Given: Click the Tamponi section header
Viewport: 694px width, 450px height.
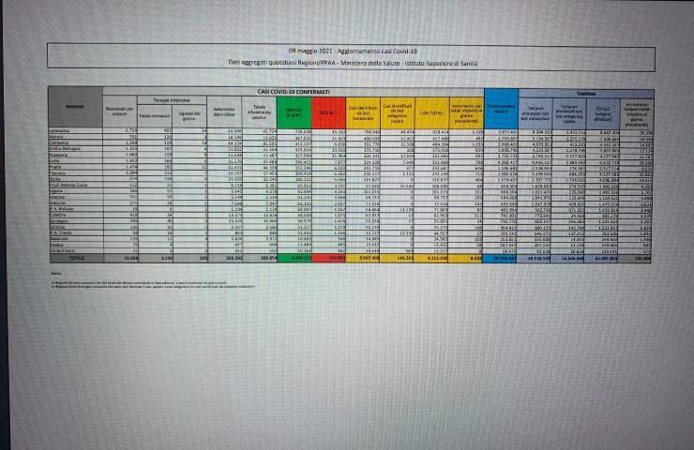Looking at the screenshot, I should coord(589,94).
